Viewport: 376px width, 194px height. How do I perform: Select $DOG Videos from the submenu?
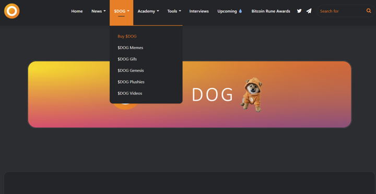pyautogui.click(x=130, y=93)
